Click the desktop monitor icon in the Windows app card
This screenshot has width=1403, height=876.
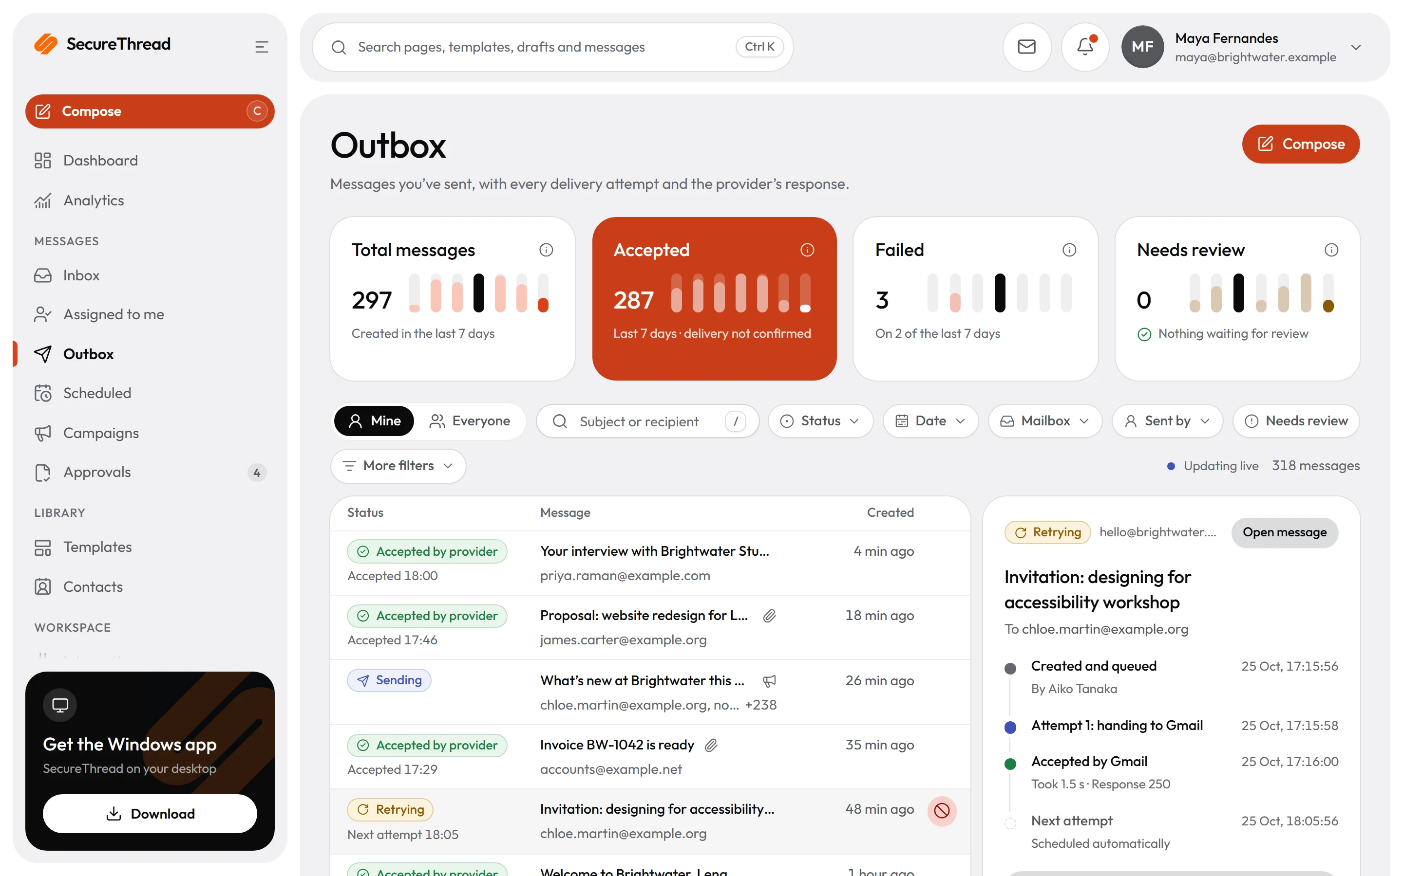60,705
